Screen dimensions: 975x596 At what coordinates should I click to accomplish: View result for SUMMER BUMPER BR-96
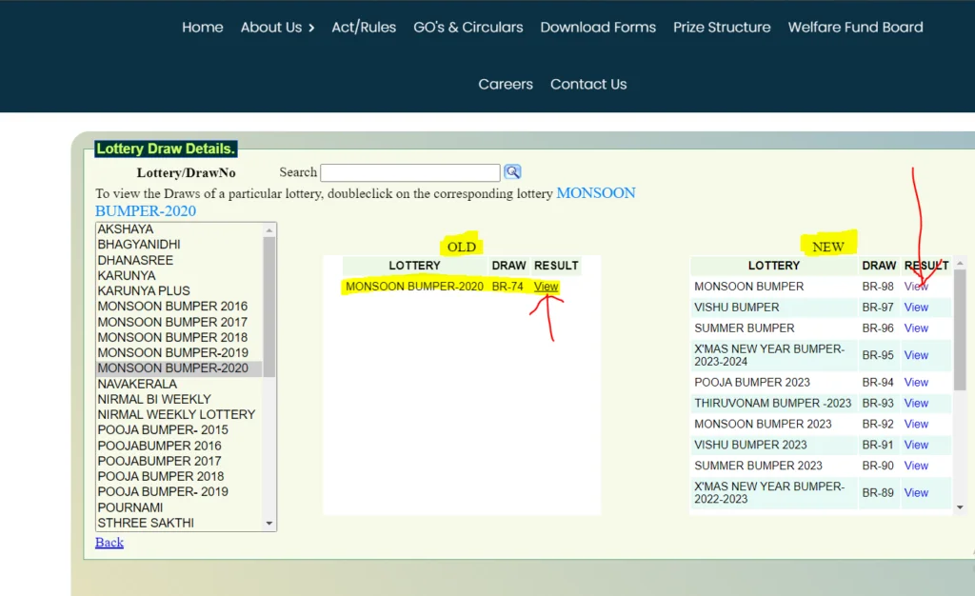[x=916, y=328]
